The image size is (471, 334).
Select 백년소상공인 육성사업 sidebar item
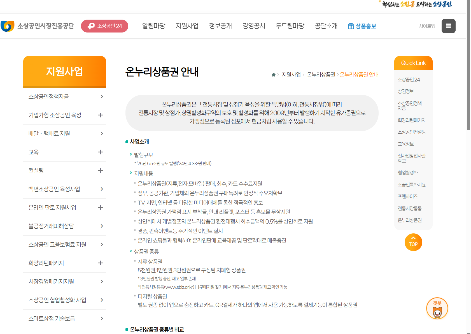pos(65,189)
